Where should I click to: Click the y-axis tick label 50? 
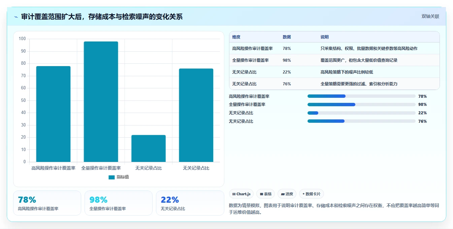[x=24, y=101]
